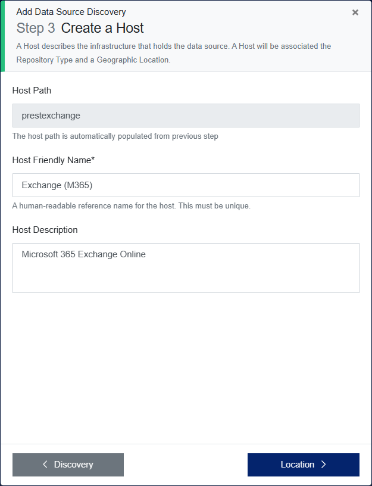Click the Step 3 heading text
This screenshot has height=486, width=372.
36,28
